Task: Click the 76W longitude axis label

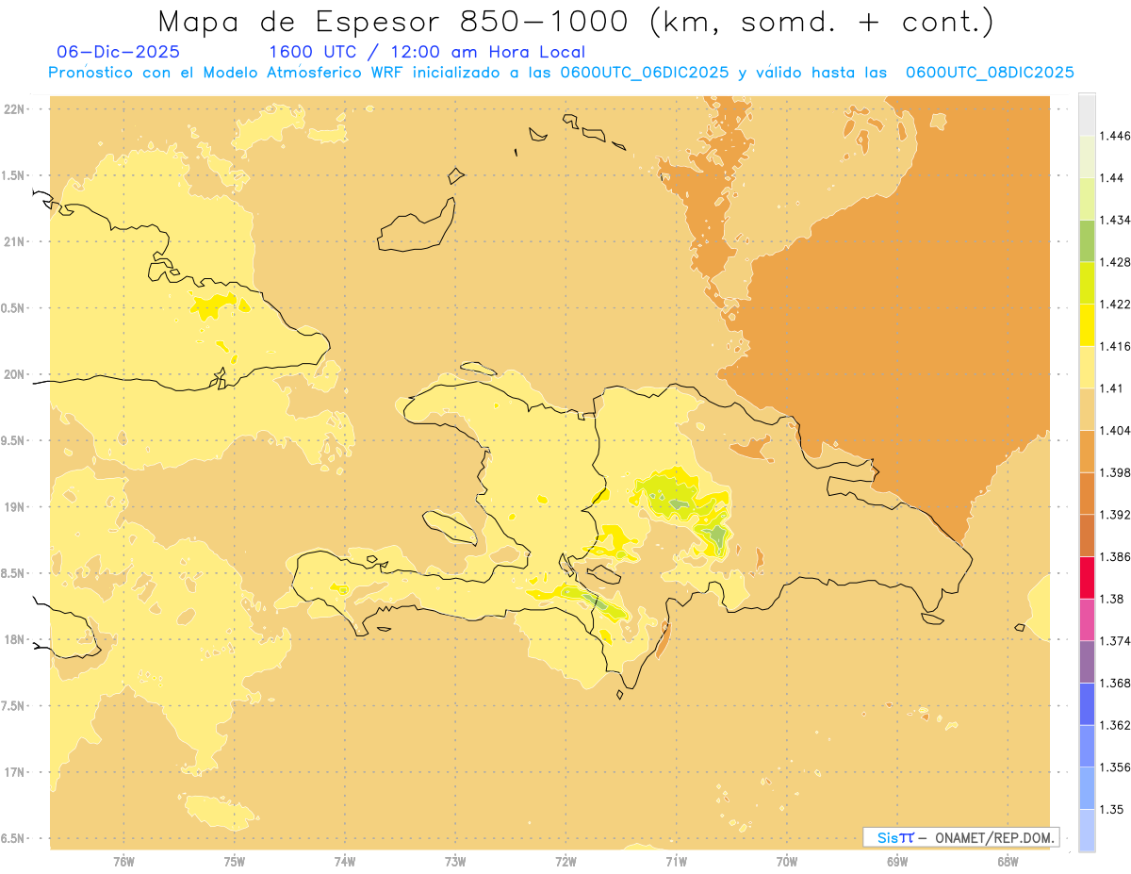Action: pyautogui.click(x=123, y=862)
